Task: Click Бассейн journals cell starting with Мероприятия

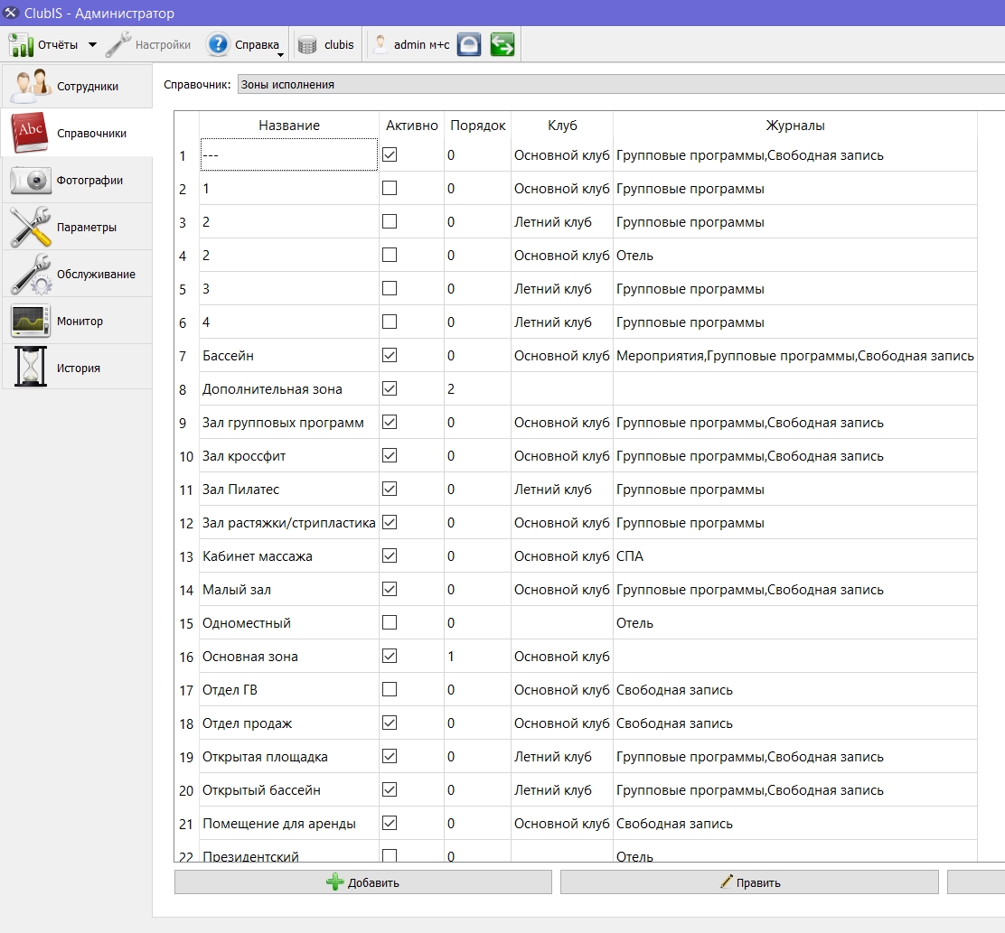Action: pos(794,355)
